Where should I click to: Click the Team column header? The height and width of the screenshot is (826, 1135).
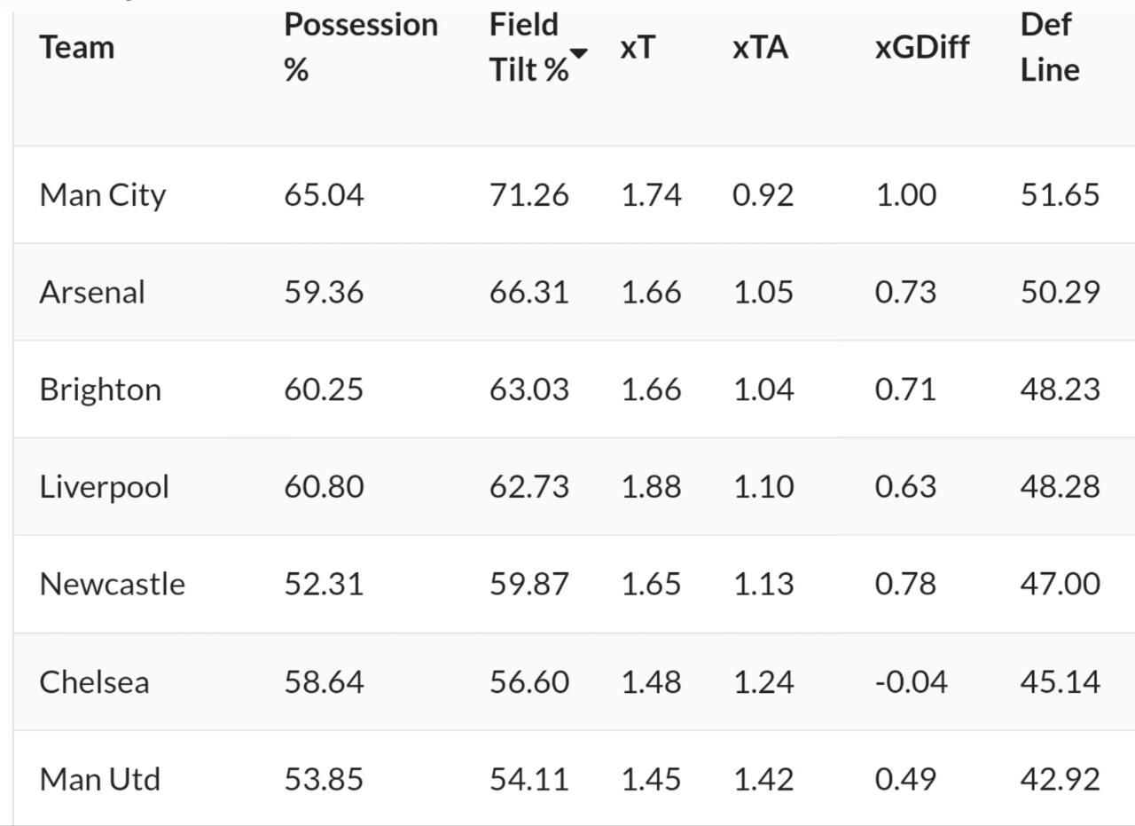coord(77,48)
